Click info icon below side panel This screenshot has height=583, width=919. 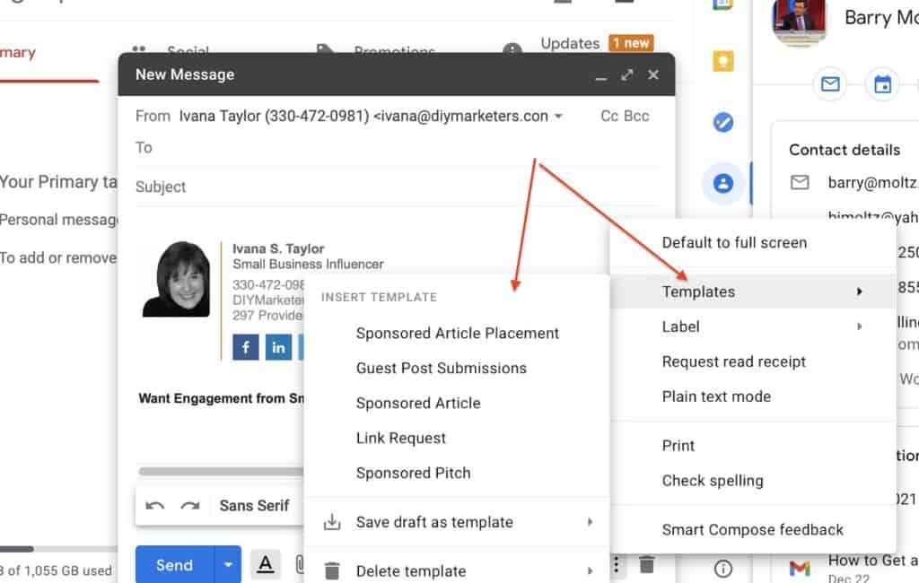coord(723,569)
